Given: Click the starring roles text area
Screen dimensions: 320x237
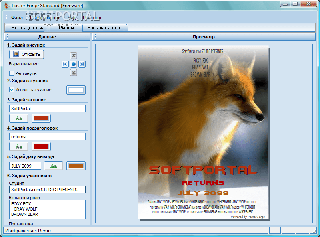Looking at the screenshot, I should point(47,209).
